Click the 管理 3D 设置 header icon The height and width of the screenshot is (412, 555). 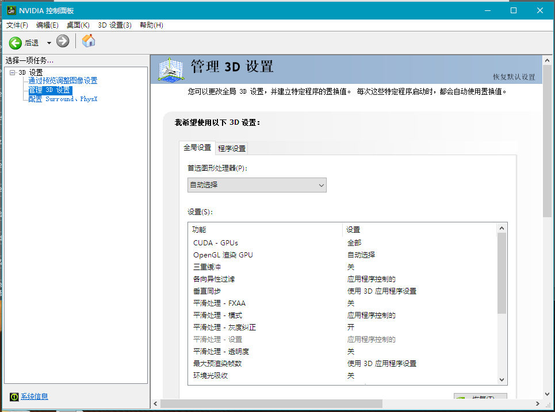(171, 70)
